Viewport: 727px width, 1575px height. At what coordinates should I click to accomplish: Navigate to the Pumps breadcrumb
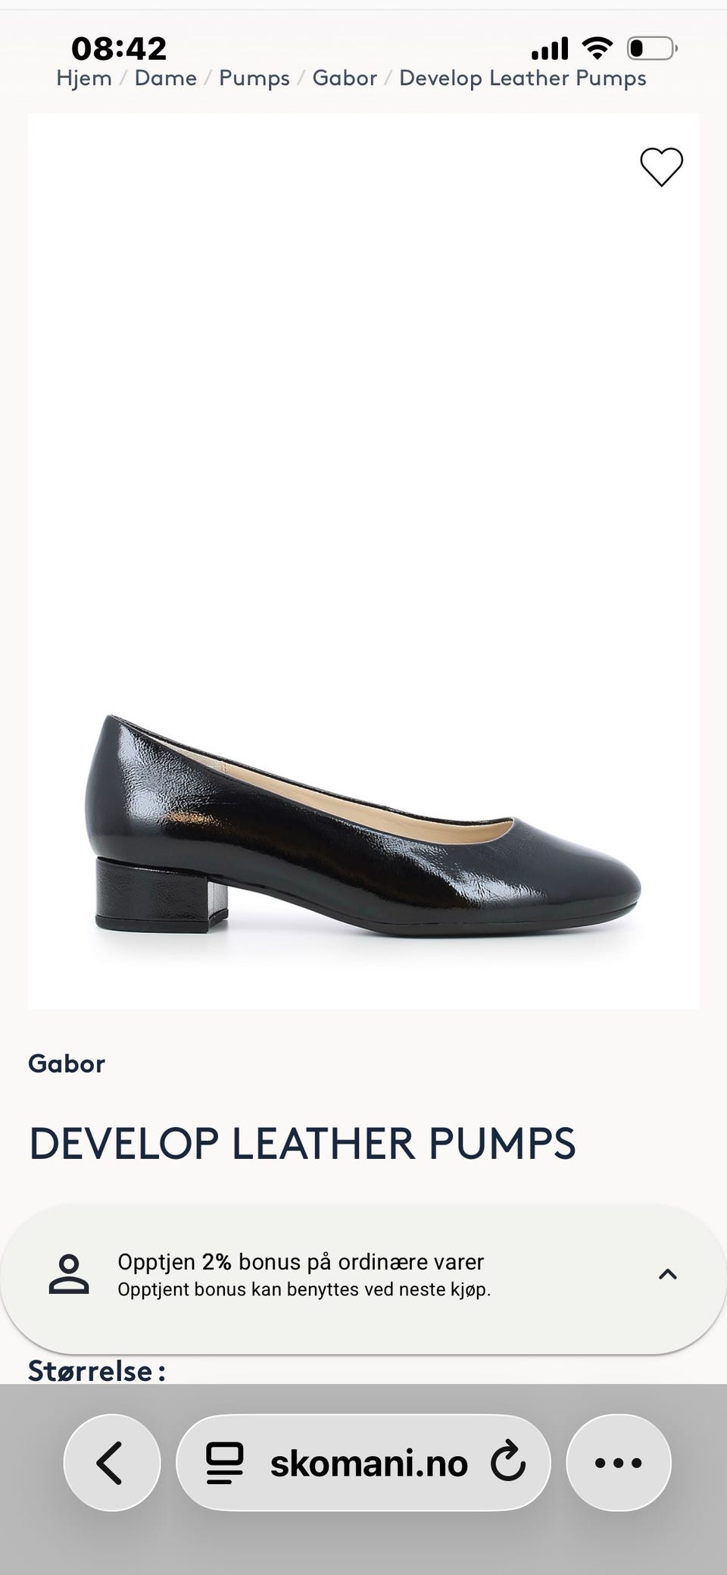(x=254, y=79)
